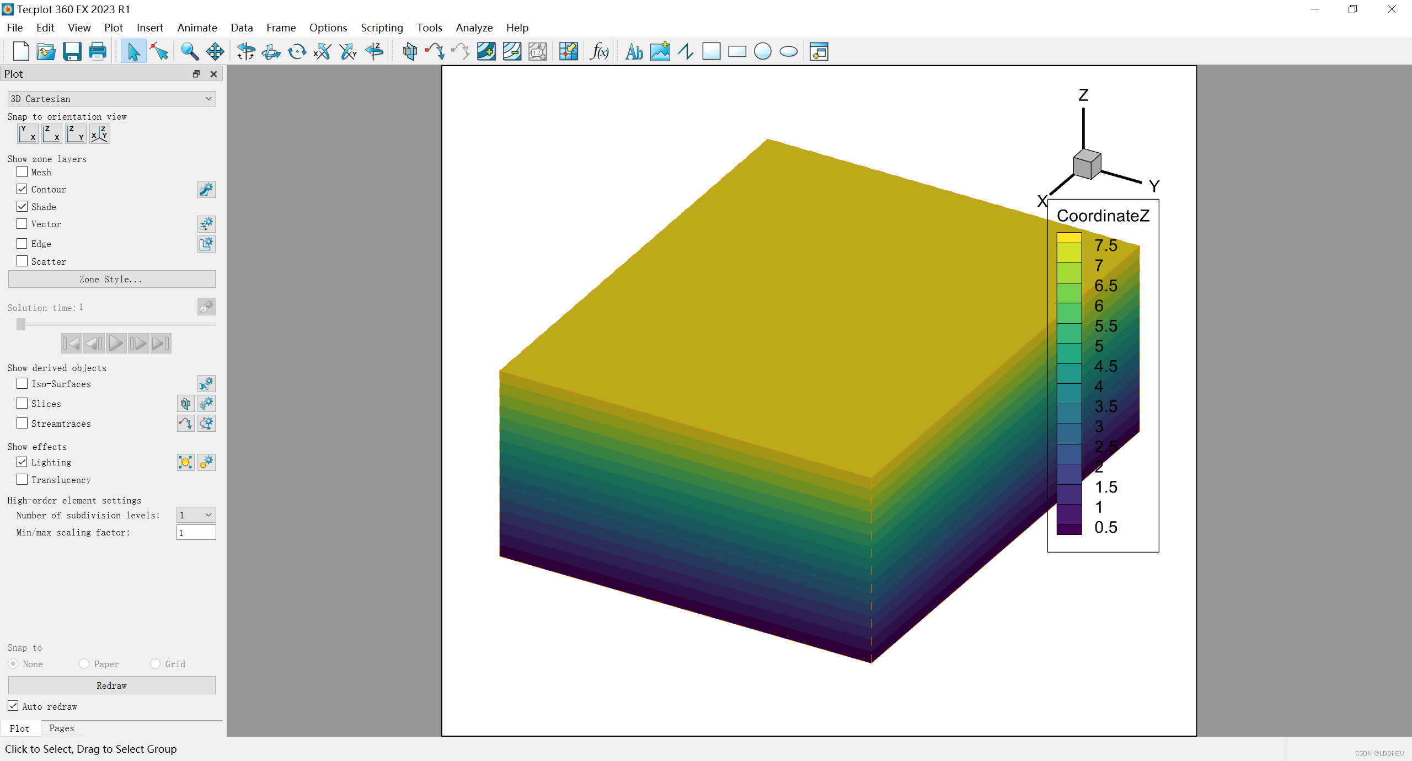Open the f(x) data alter tool

pos(599,52)
